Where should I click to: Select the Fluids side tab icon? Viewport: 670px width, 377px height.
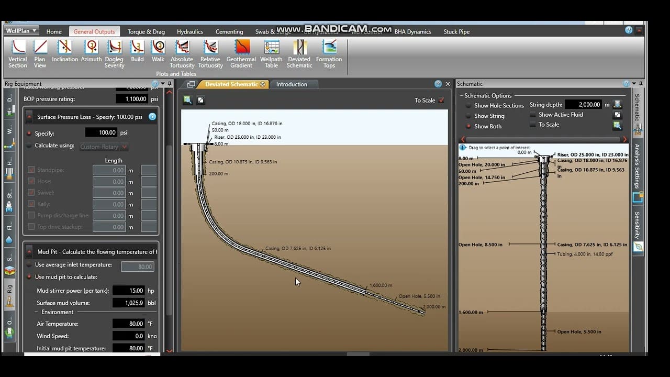point(9,239)
